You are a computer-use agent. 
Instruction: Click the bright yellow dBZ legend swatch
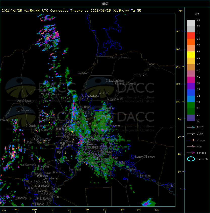191,55
